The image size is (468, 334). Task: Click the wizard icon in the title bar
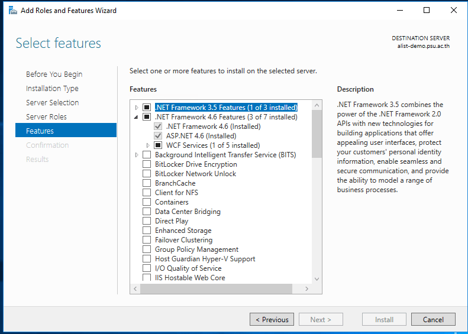click(x=13, y=11)
